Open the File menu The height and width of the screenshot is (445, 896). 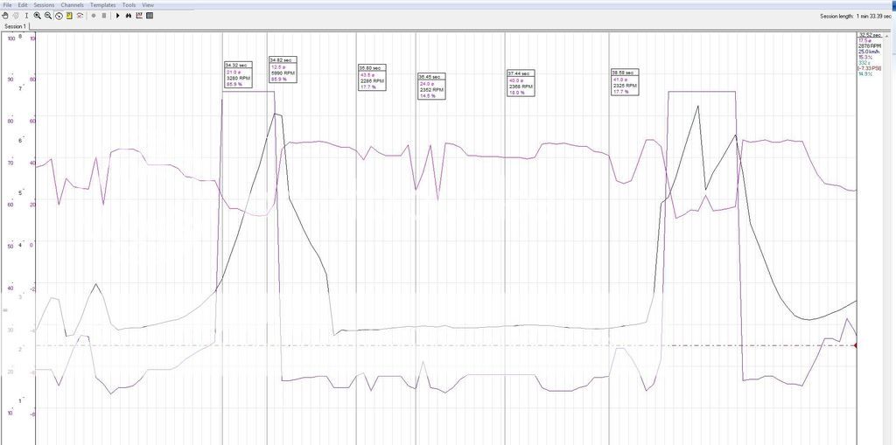pyautogui.click(x=8, y=5)
